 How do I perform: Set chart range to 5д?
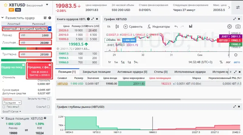pyautogui.click(x=123, y=62)
